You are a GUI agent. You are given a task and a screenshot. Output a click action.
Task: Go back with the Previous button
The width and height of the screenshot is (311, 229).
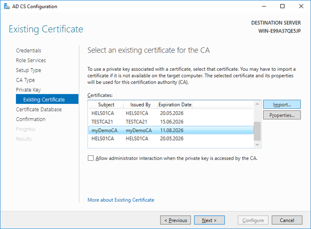(176, 220)
